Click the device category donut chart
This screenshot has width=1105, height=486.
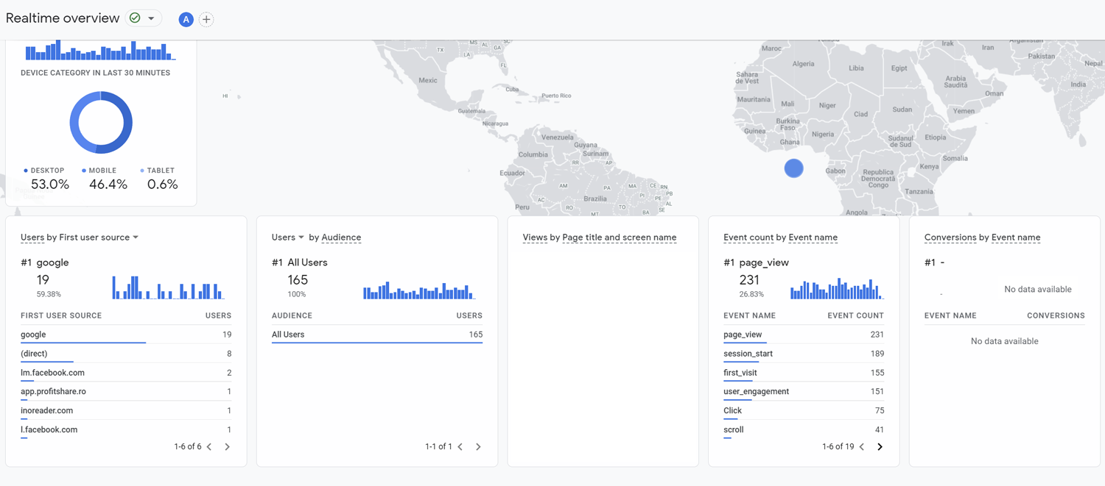click(101, 123)
